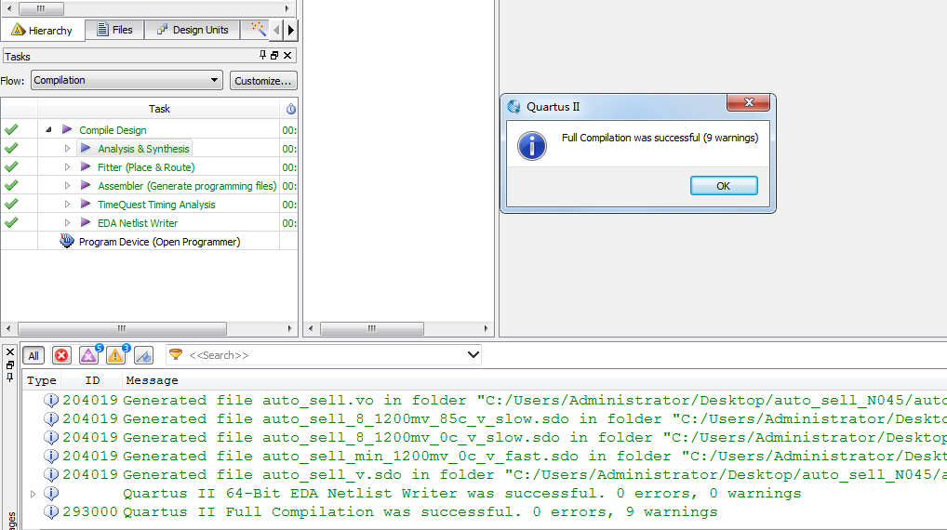Image resolution: width=947 pixels, height=530 pixels.
Task: Select the Compile Design task label
Action: click(113, 130)
